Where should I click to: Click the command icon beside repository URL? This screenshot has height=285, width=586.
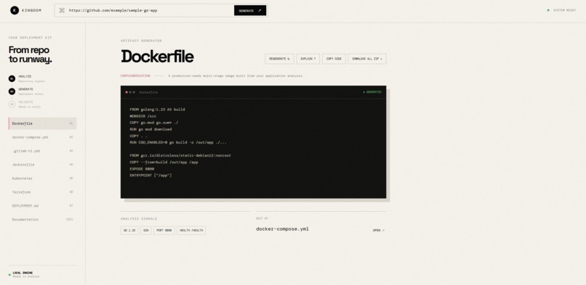tap(62, 10)
